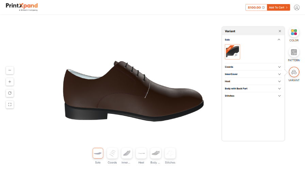The width and height of the screenshot is (305, 174).
Task: Select the Sole part thumbnail below shoe
Action: click(x=98, y=153)
